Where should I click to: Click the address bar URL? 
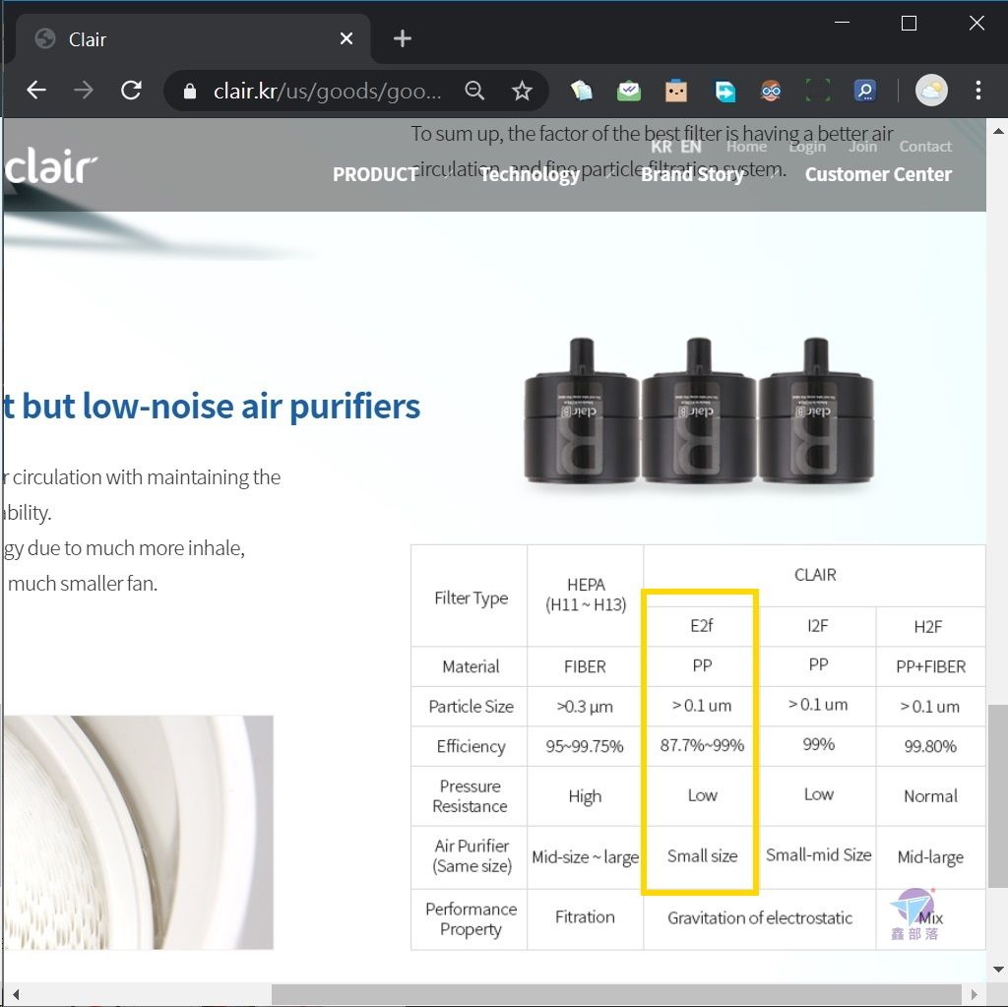point(327,92)
